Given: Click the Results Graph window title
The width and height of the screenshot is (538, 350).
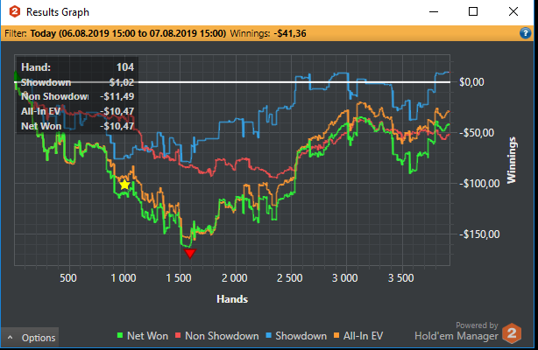Looking at the screenshot, I should 58,12.
